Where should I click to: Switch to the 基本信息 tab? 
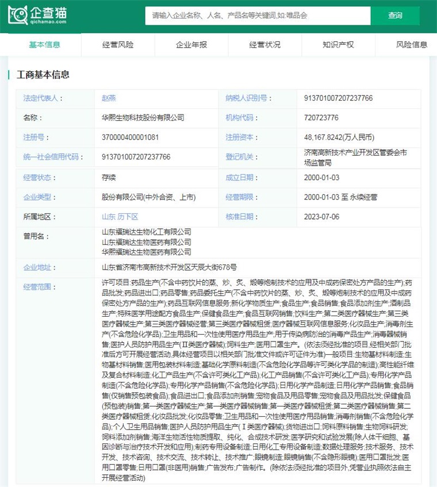pos(44,45)
